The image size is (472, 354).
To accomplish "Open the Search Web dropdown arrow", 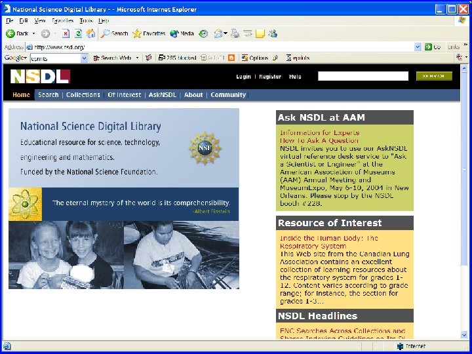I will point(137,58).
